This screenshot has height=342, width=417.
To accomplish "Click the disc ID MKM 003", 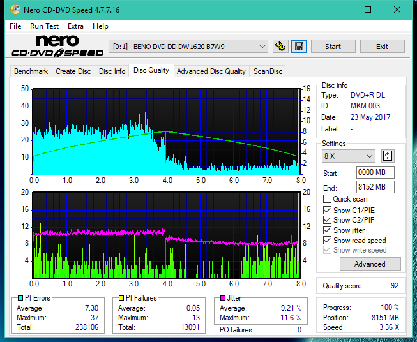I will click(365, 106).
